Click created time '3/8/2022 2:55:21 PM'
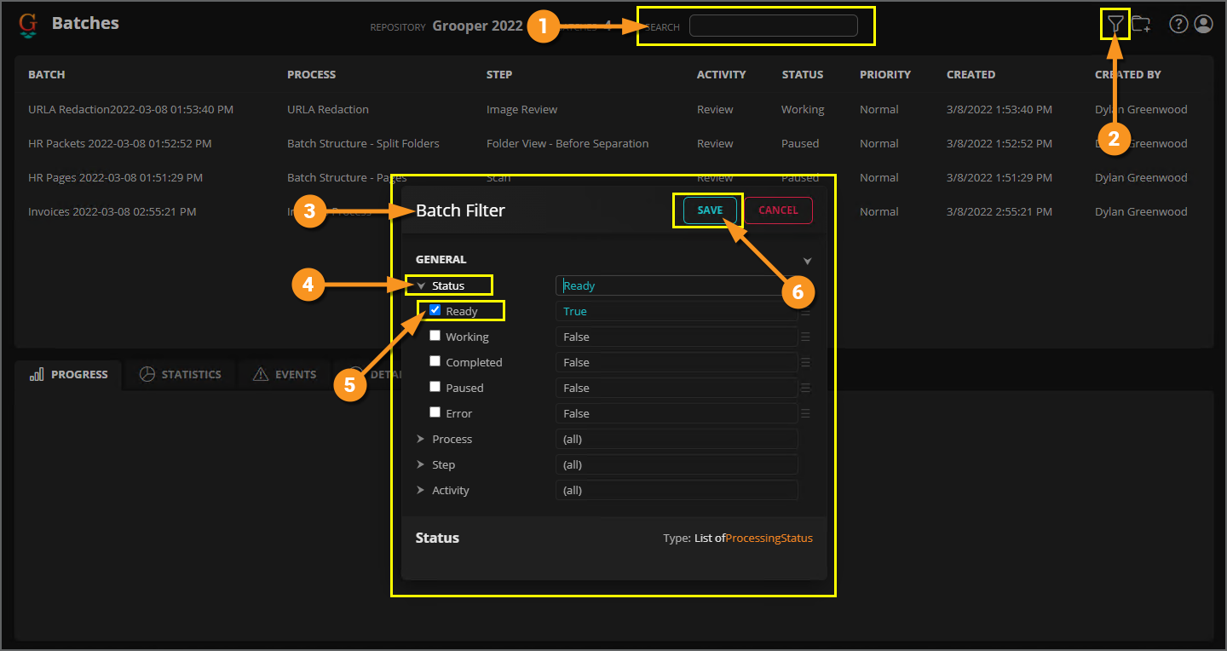 click(x=999, y=211)
